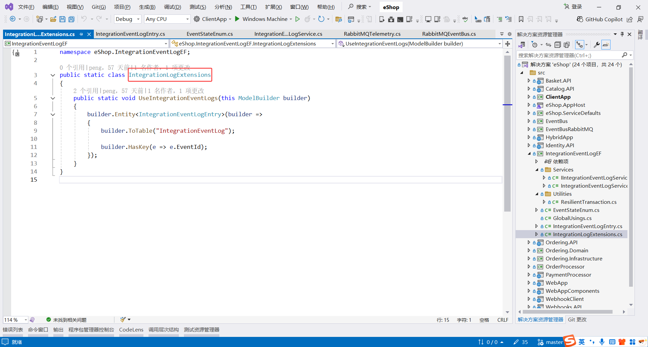Image resolution: width=648 pixels, height=347 pixels.
Task: Switch to the Git 更改 panel tab
Action: 577,320
